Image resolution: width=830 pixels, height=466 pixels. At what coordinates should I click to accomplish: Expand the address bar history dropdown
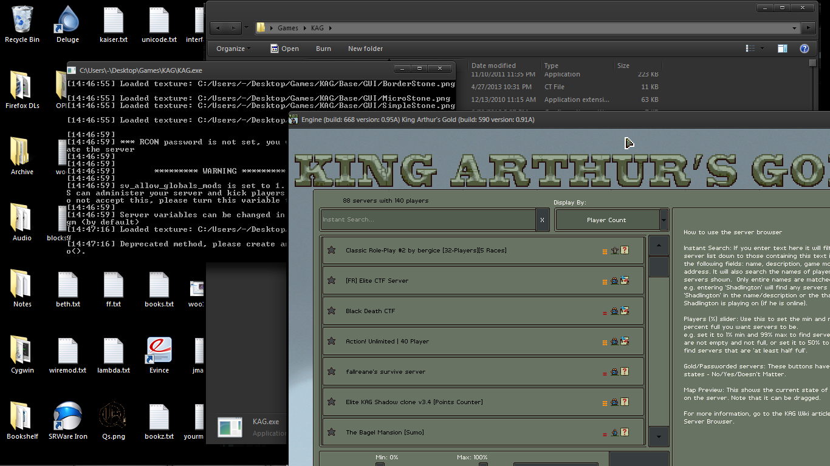(x=794, y=28)
